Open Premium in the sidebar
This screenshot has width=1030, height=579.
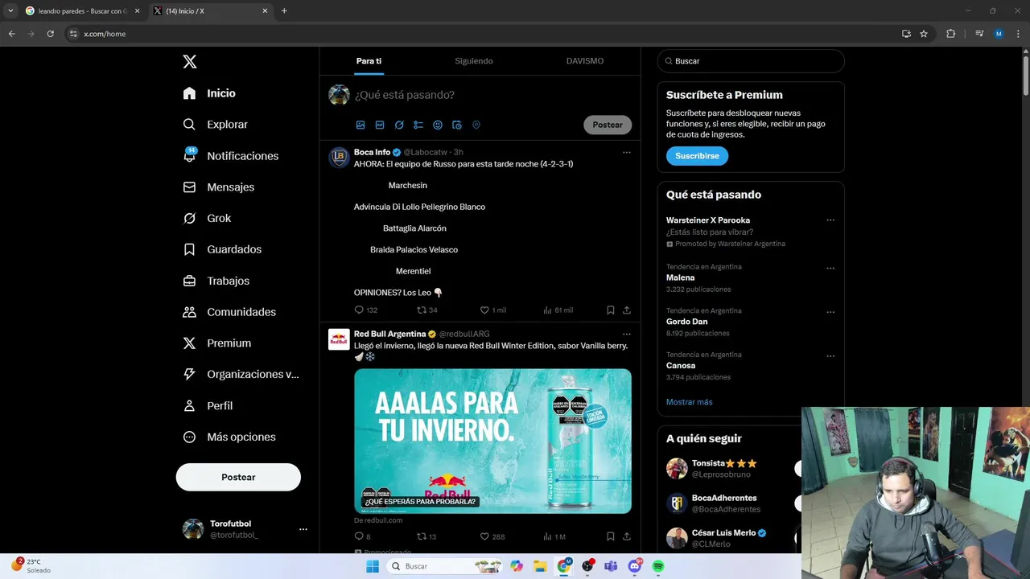[217, 343]
